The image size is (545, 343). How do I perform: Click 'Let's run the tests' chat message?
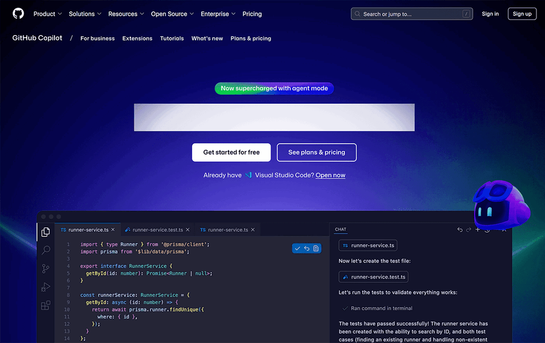tap(398, 292)
